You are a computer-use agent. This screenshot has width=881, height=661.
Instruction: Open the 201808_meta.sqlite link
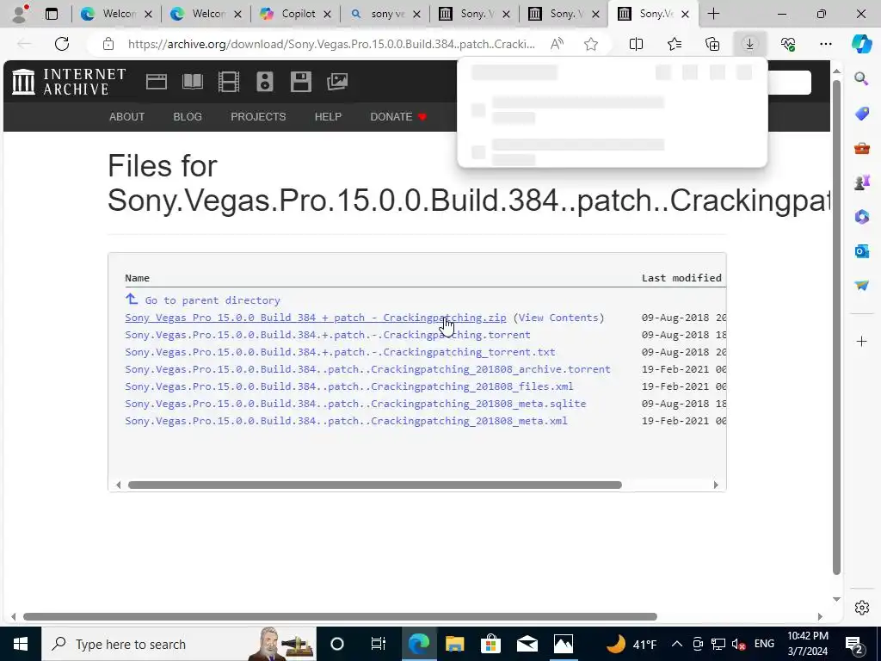pyautogui.click(x=355, y=404)
